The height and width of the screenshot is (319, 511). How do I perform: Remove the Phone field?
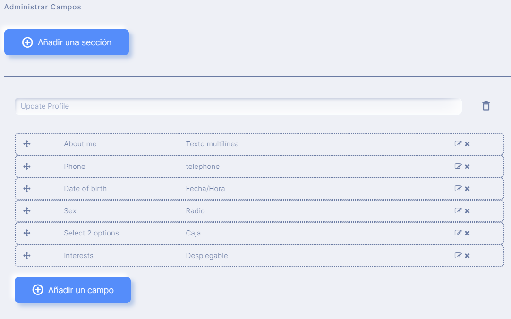coord(467,167)
